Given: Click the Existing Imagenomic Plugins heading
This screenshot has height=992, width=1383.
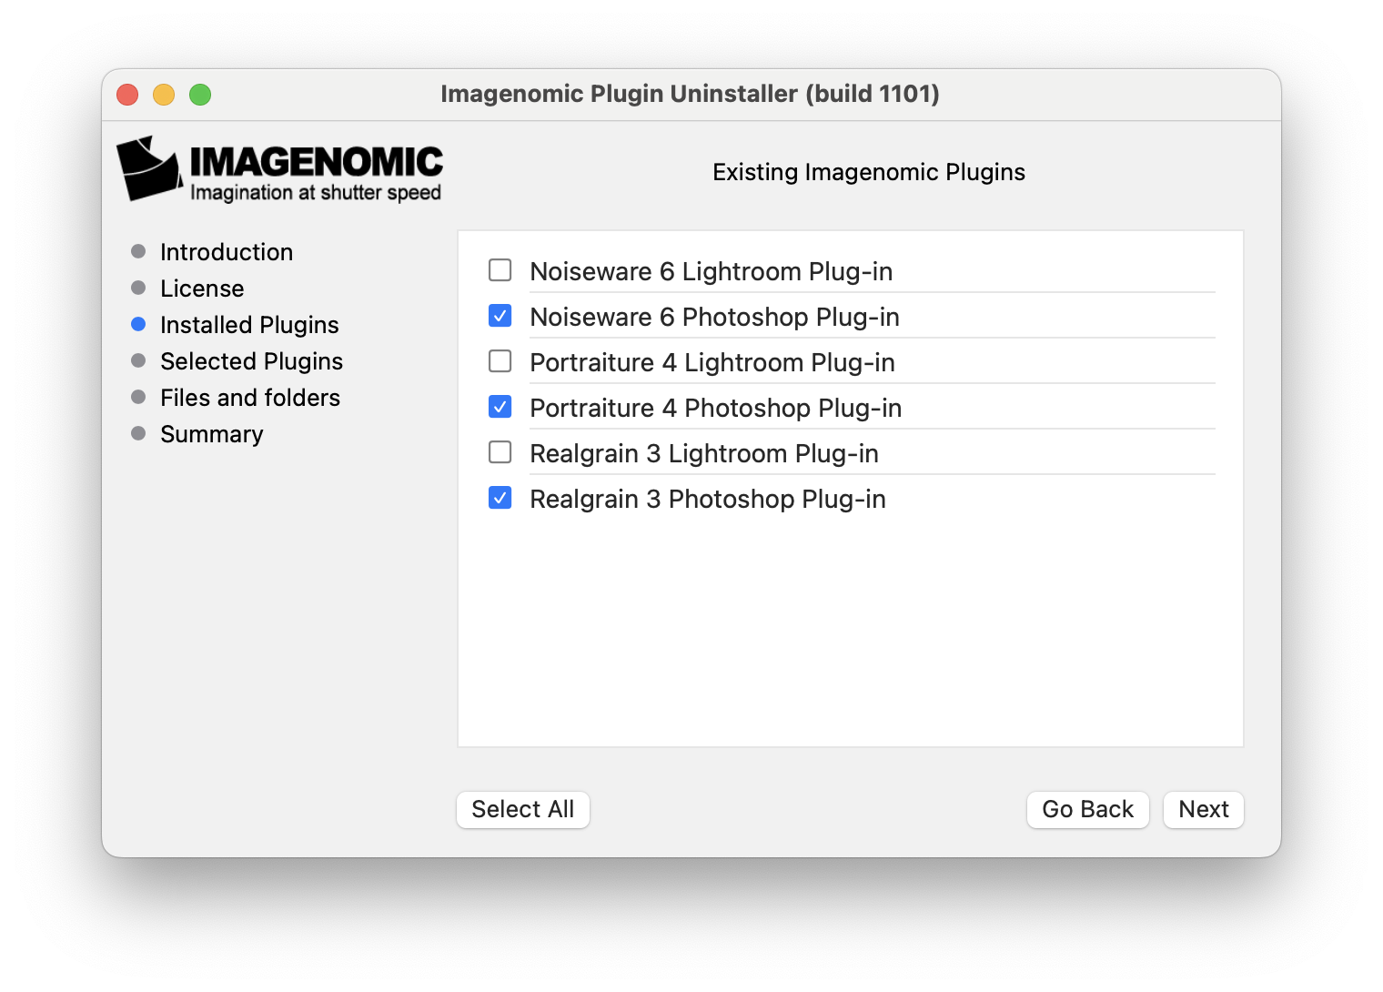Looking at the screenshot, I should click(x=869, y=172).
